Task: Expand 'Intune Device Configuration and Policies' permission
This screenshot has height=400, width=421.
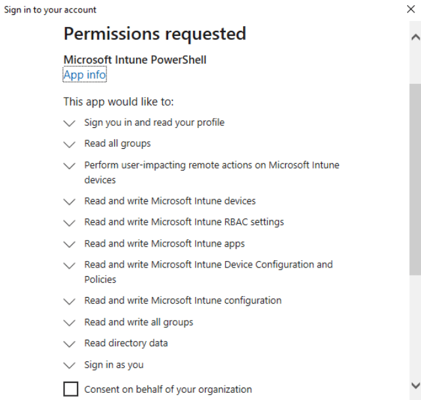Action: [x=70, y=266]
